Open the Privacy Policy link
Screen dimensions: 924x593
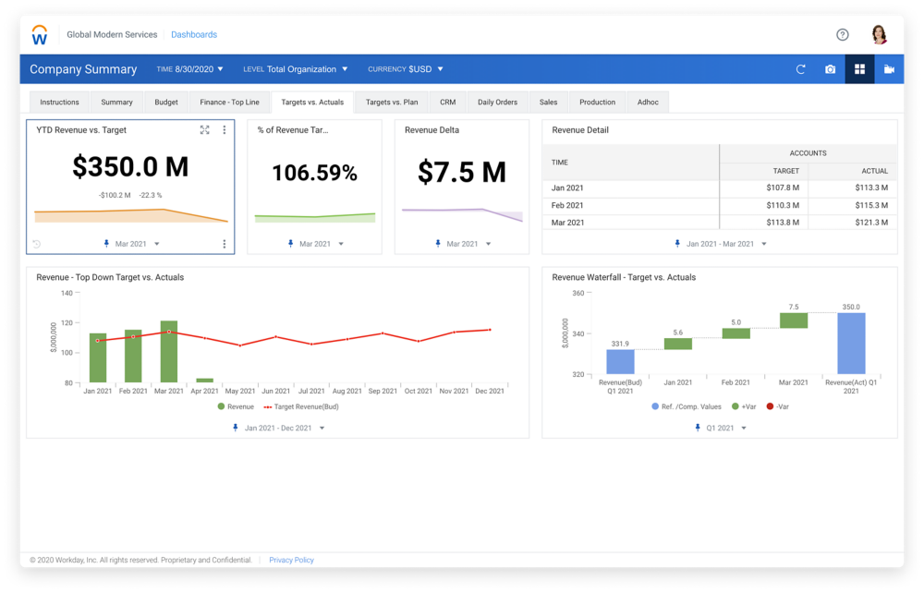click(x=292, y=560)
